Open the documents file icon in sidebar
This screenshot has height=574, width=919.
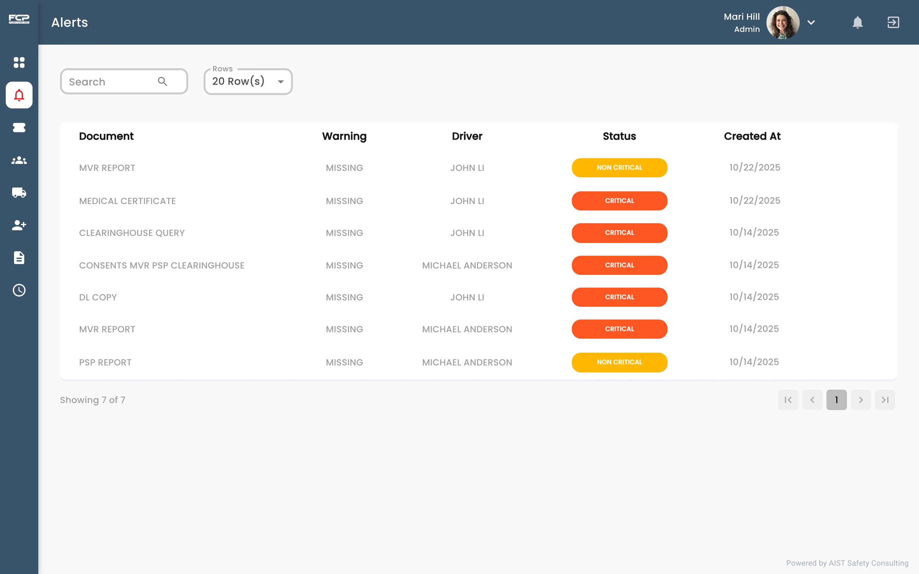point(19,257)
